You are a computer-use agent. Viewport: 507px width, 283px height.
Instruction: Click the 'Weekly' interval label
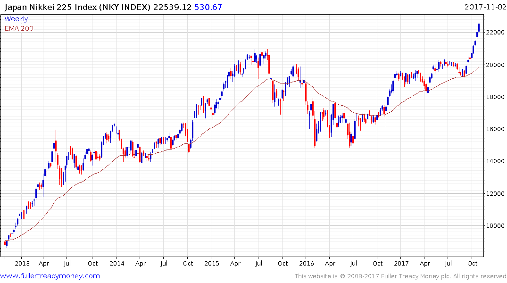16,19
